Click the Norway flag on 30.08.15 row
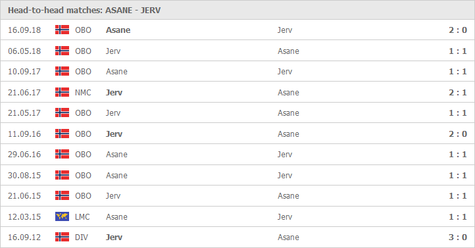Screen dimensions: 475x248 coord(62,175)
